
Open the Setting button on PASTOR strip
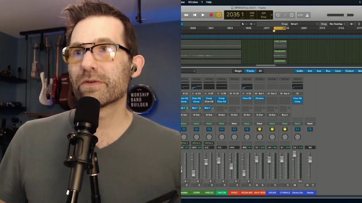point(221,79)
